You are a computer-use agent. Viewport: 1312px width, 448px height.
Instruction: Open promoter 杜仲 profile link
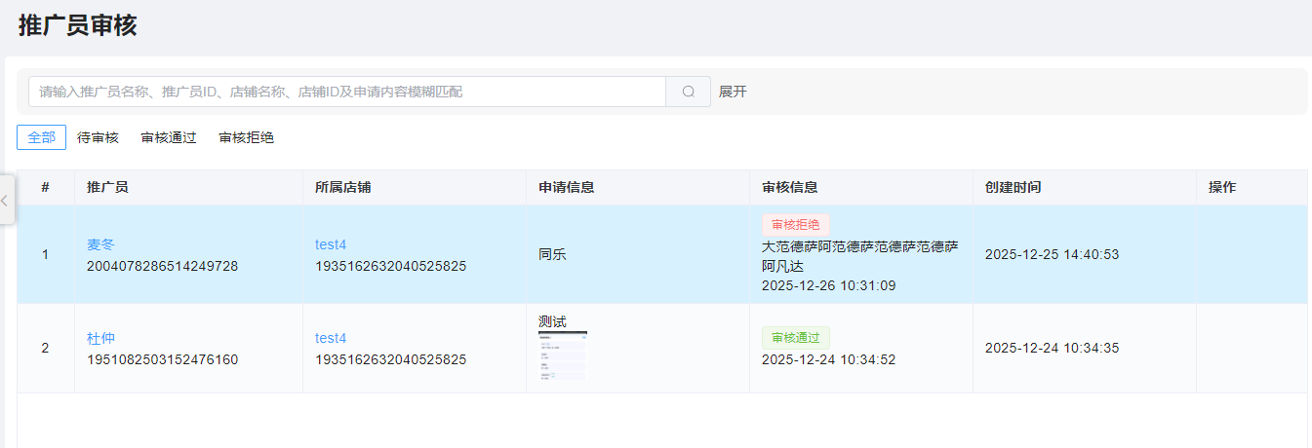[x=100, y=338]
